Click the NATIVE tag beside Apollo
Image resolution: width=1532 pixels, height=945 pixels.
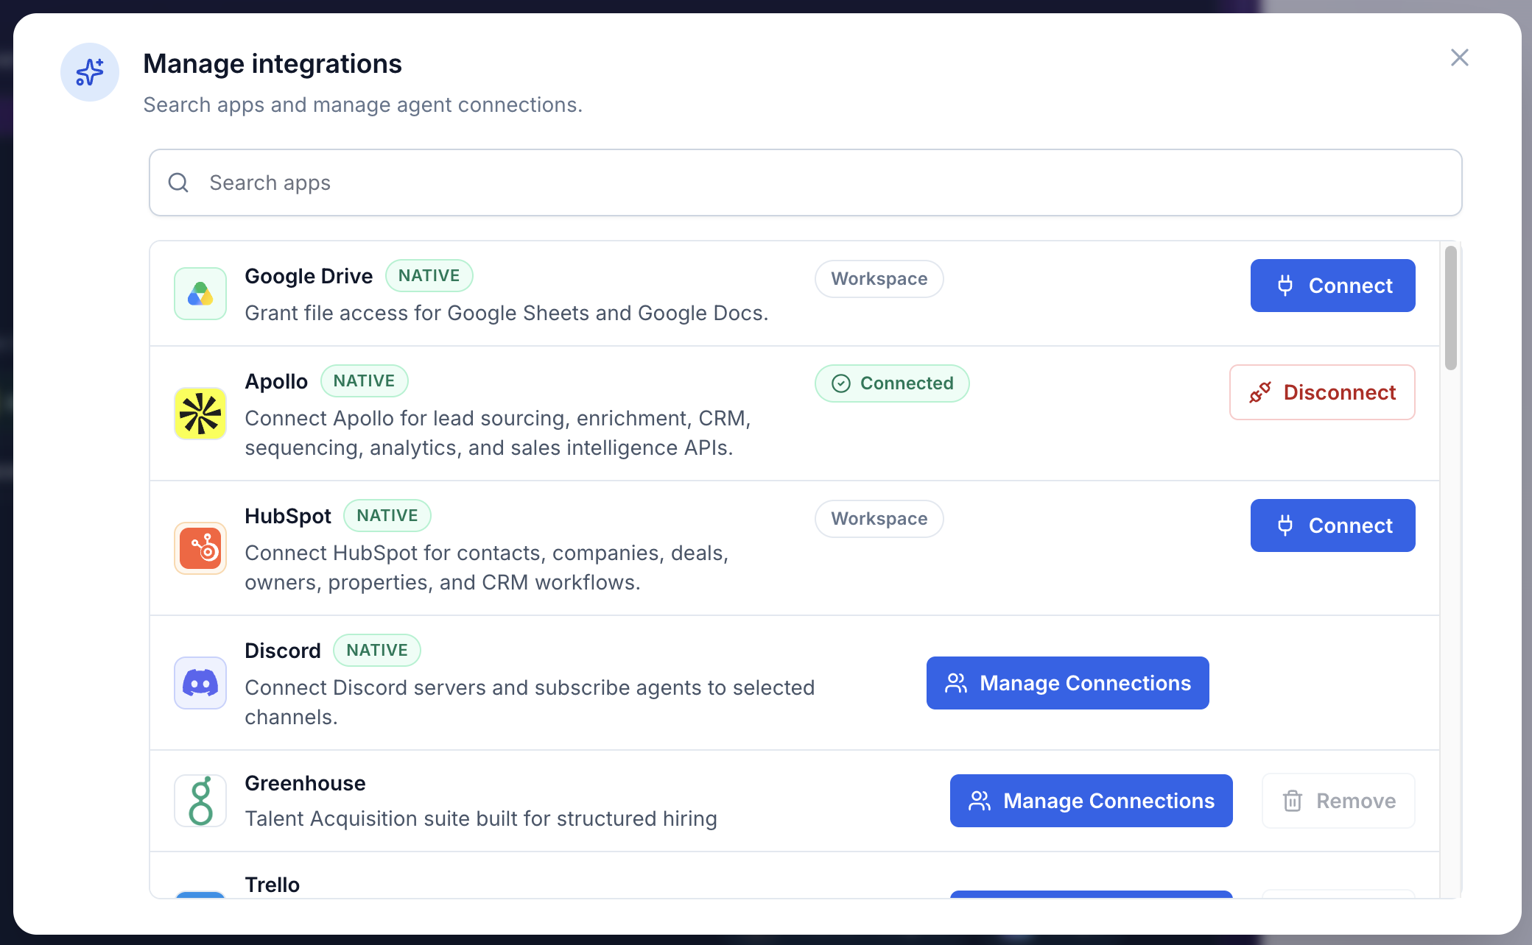364,381
